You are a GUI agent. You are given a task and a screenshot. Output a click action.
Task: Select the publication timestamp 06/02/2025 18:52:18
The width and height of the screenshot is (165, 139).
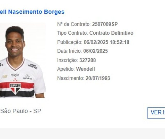[x=106, y=42]
